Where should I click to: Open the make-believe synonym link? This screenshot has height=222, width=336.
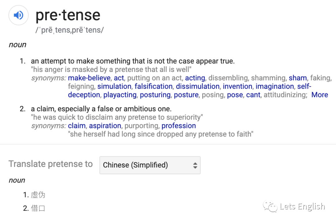(x=89, y=78)
